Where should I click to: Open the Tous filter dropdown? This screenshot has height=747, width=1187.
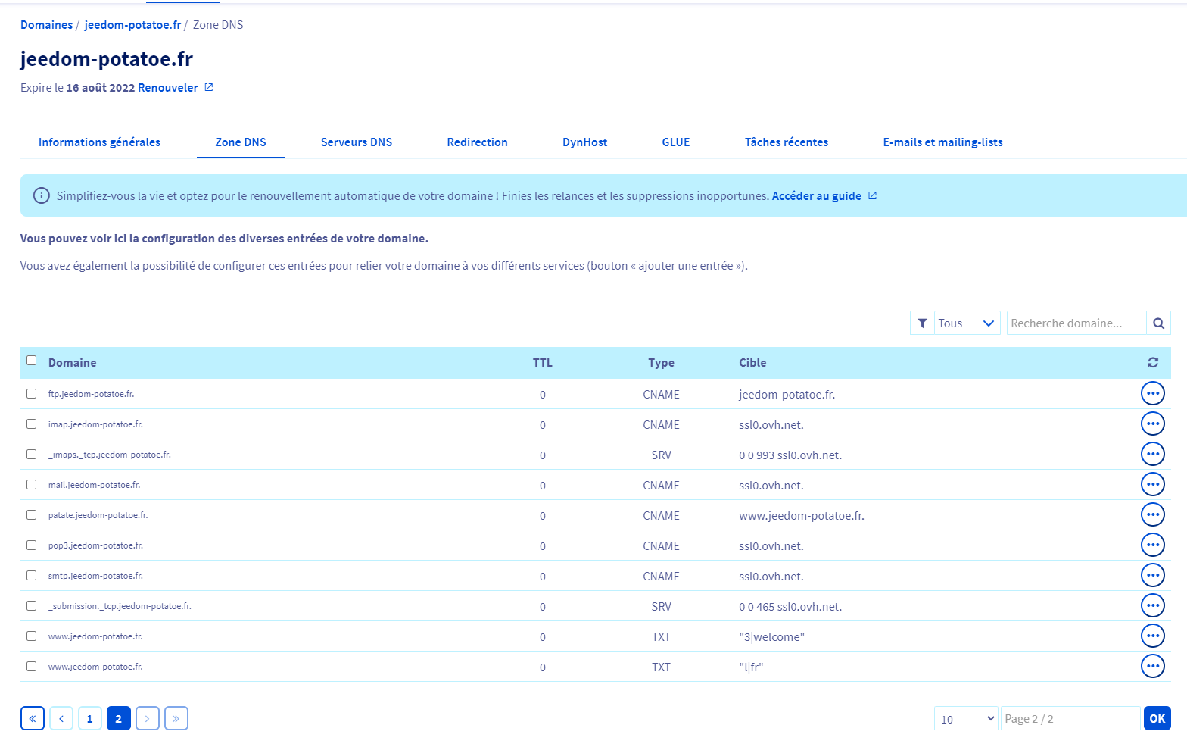[967, 323]
